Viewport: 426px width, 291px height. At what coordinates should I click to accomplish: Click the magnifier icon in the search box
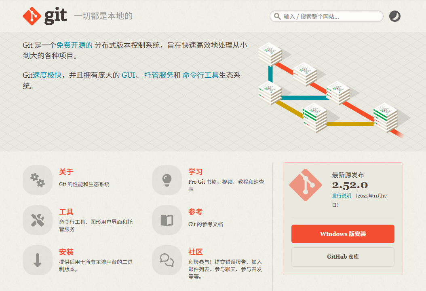[277, 17]
